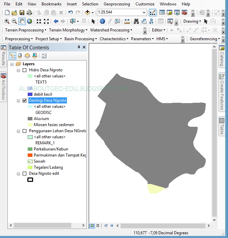
Task: Open the Create Features side tab
Action: 222,92
